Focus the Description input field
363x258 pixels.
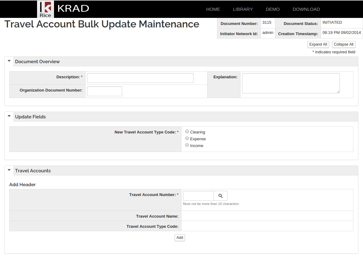140,78
